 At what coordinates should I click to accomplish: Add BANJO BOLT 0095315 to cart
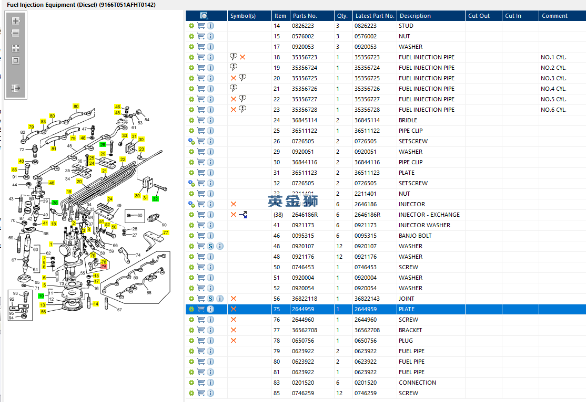tap(201, 236)
